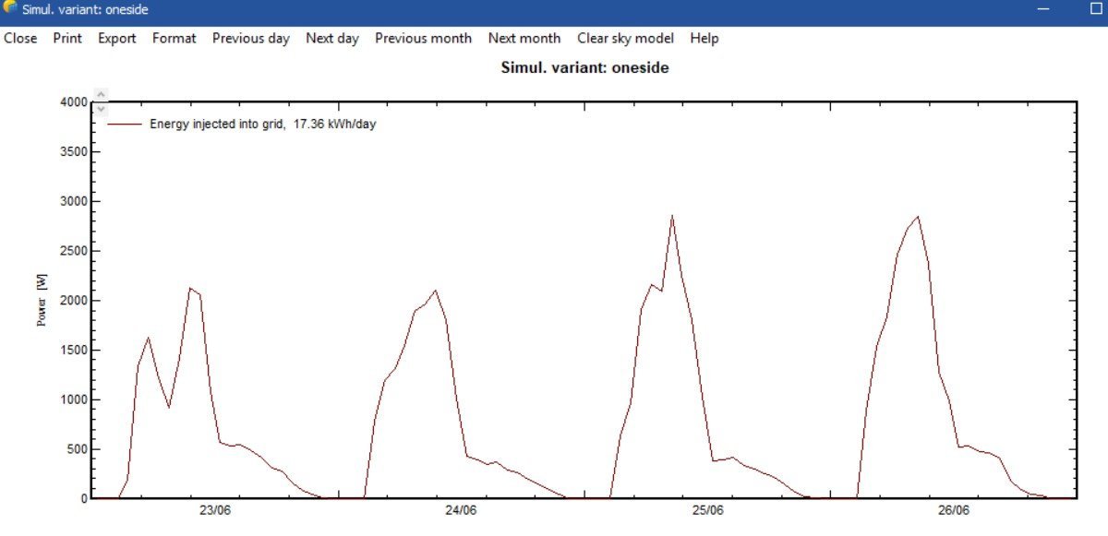The height and width of the screenshot is (536, 1108).
Task: Click the up arrow of the Y-axis scale
Action: pyautogui.click(x=102, y=94)
